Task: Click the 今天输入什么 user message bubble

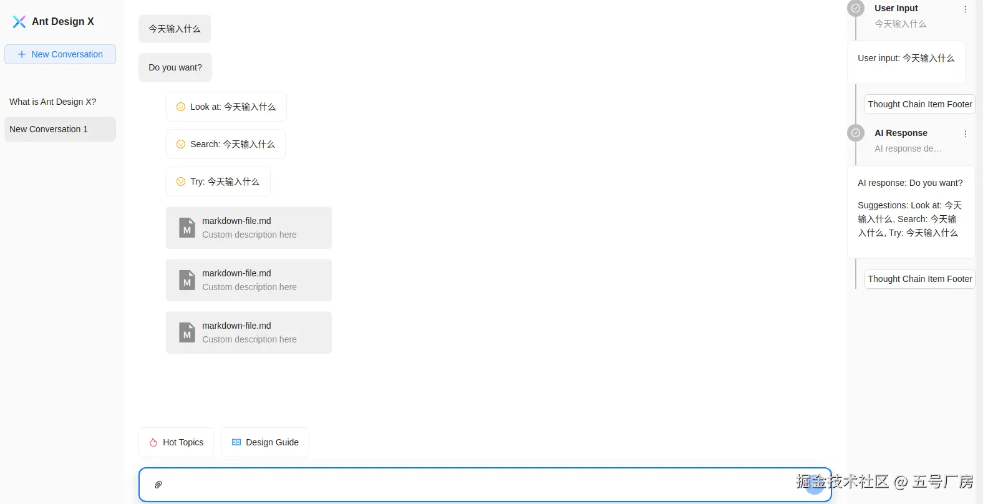Action: pyautogui.click(x=175, y=29)
